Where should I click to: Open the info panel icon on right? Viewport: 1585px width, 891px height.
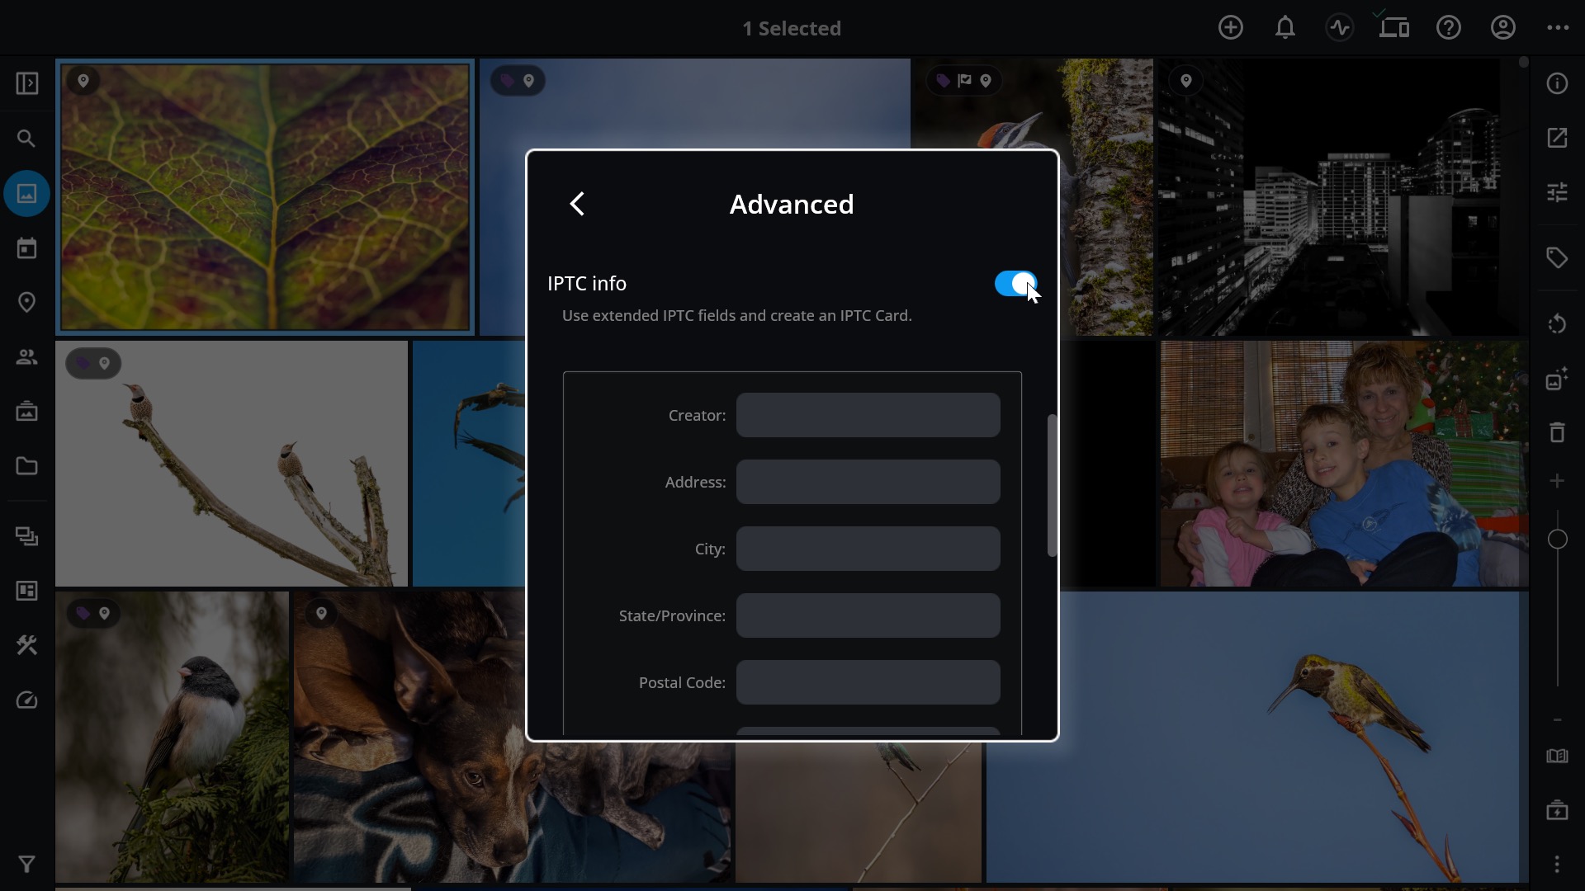tap(1557, 83)
